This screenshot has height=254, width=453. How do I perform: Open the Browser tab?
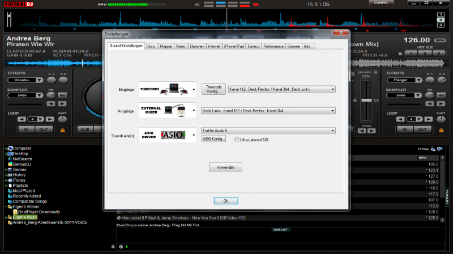click(294, 46)
